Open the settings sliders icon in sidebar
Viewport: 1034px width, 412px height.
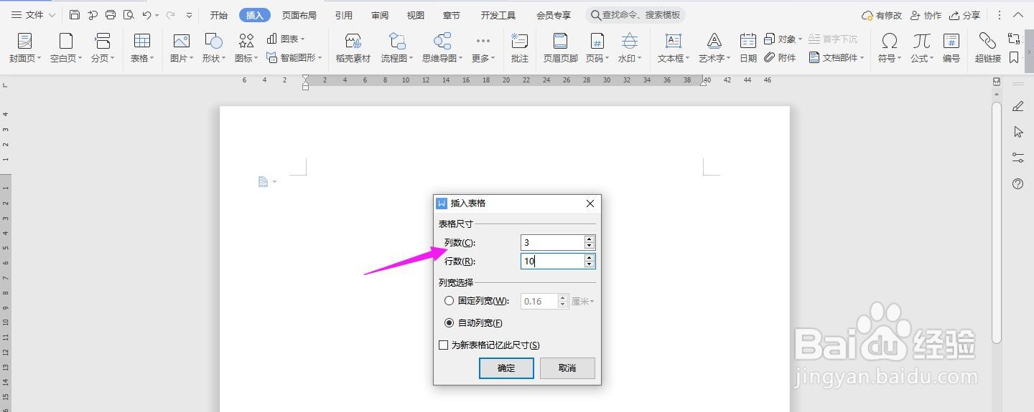[x=1017, y=158]
